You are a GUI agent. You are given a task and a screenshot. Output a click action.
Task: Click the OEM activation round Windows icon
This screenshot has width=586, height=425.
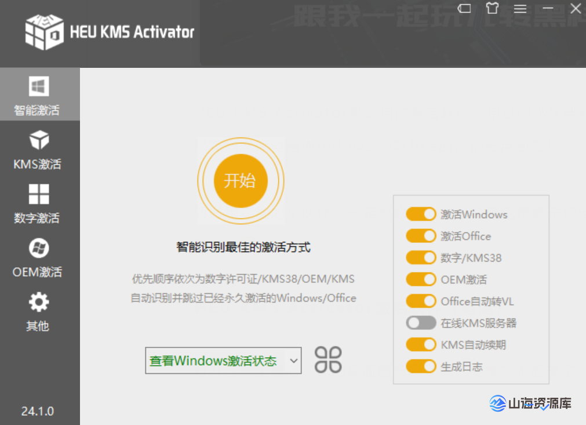(39, 248)
